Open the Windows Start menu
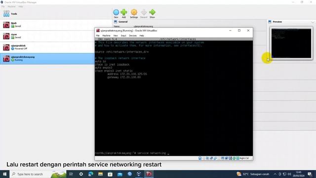This screenshot has height=178, width=316. click(4, 174)
